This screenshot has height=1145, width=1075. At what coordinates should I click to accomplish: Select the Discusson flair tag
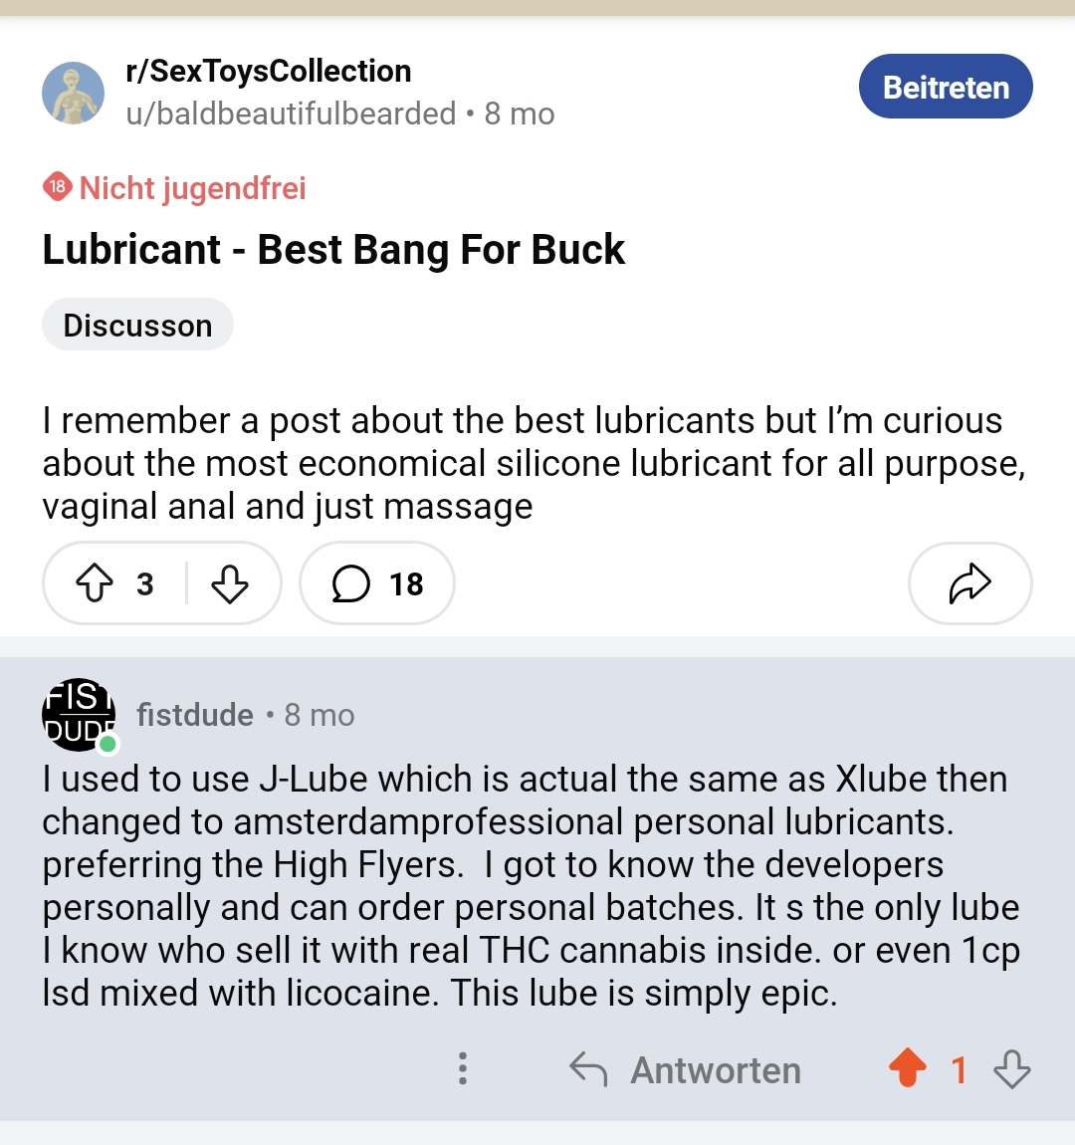137,325
